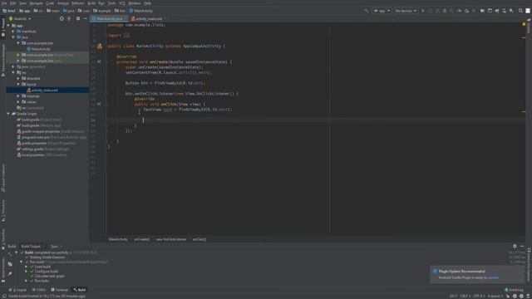
Task: Collapse the layout folder
Action: (x=18, y=84)
